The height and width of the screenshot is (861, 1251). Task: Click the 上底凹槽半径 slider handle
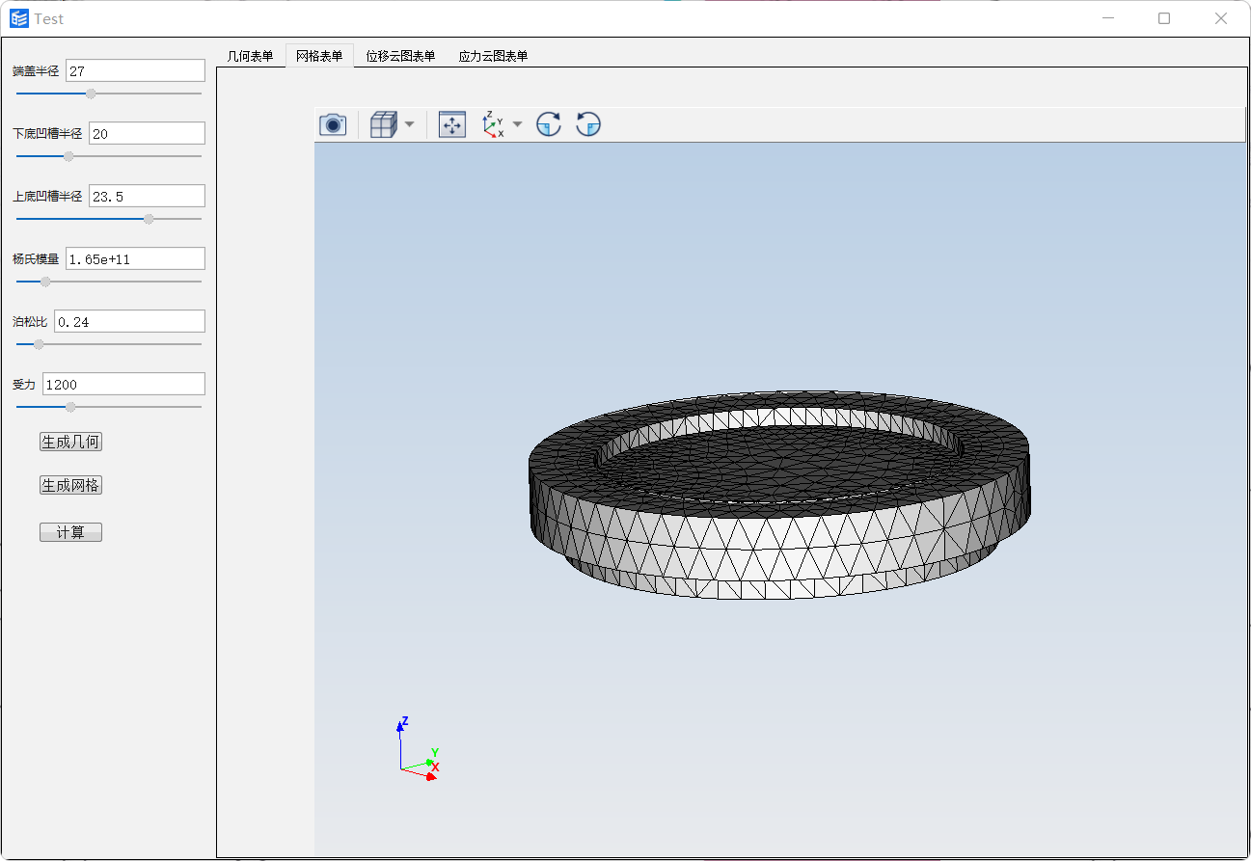[x=149, y=219]
